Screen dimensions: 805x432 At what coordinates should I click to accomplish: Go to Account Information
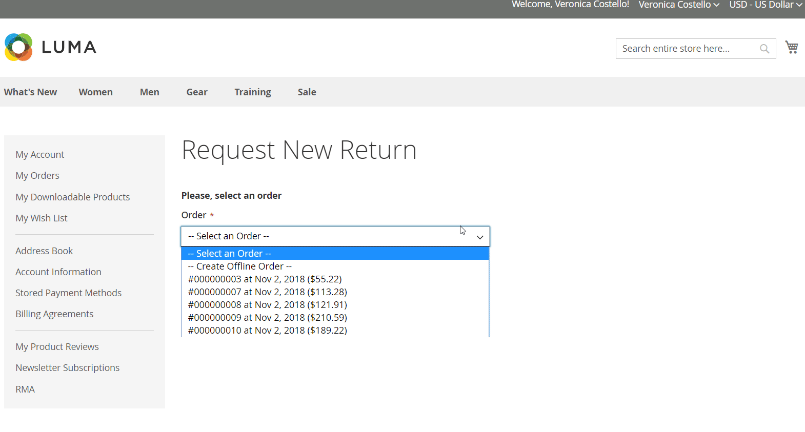[58, 272]
